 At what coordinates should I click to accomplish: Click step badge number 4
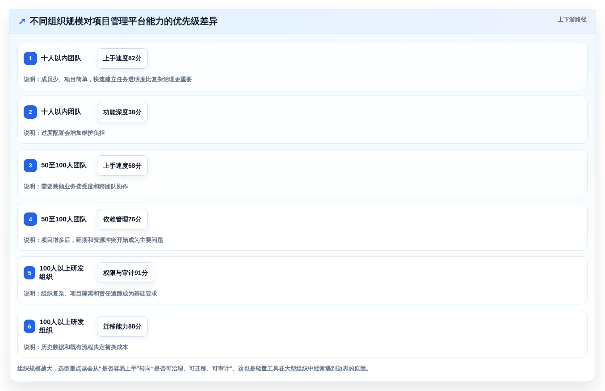point(30,219)
